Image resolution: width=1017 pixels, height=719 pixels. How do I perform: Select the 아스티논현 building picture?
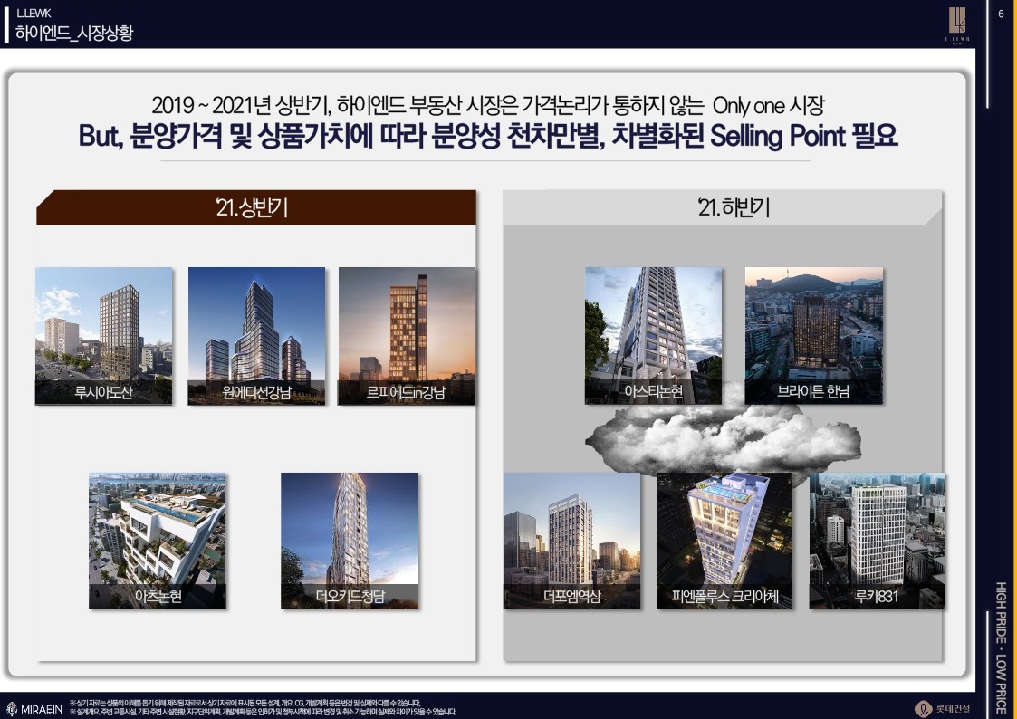point(653,335)
